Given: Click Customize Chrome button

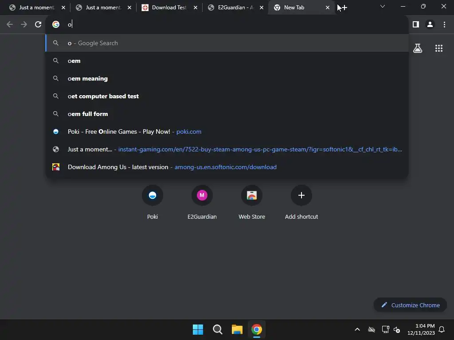Looking at the screenshot, I should coord(410,305).
